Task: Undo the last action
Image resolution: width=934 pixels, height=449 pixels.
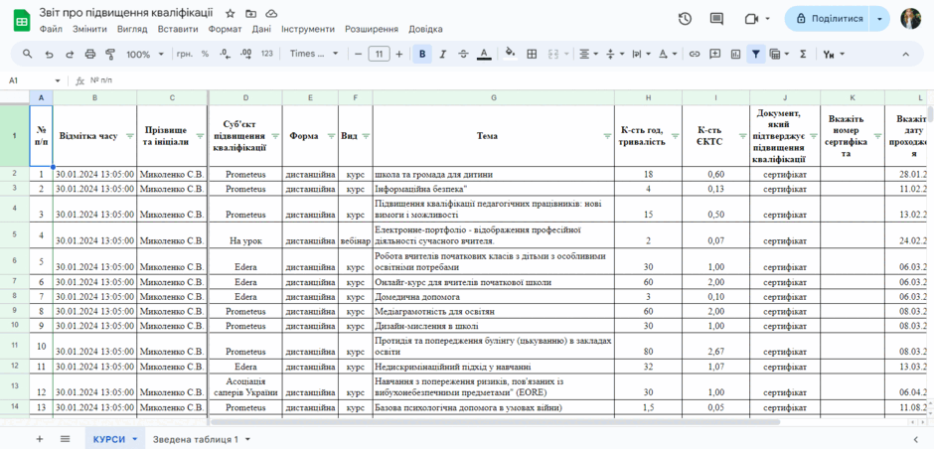Action: 49,55
